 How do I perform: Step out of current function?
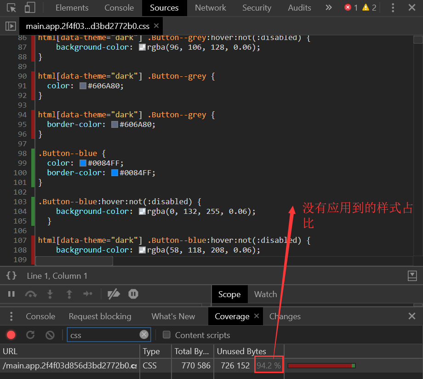click(x=69, y=294)
